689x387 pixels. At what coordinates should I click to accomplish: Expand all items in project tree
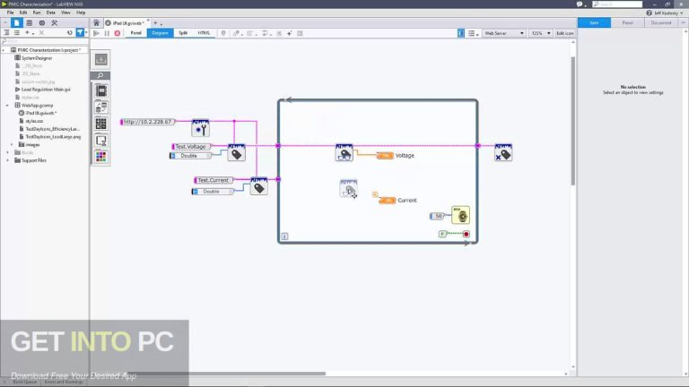[17, 32]
